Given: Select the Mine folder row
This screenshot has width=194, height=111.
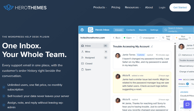Looking at the screenshot, I should point(94,52).
